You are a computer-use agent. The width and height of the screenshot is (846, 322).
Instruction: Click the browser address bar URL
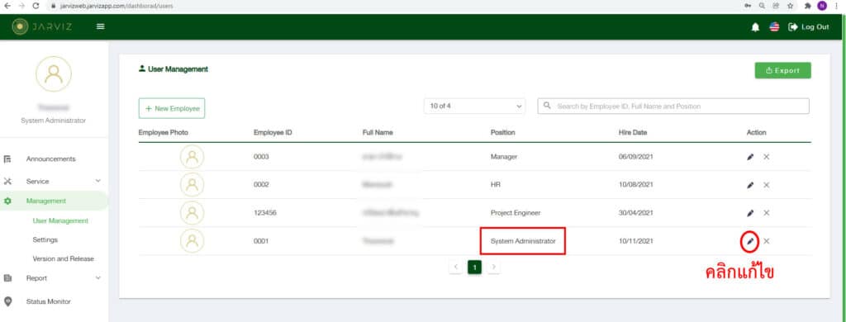pyautogui.click(x=116, y=6)
